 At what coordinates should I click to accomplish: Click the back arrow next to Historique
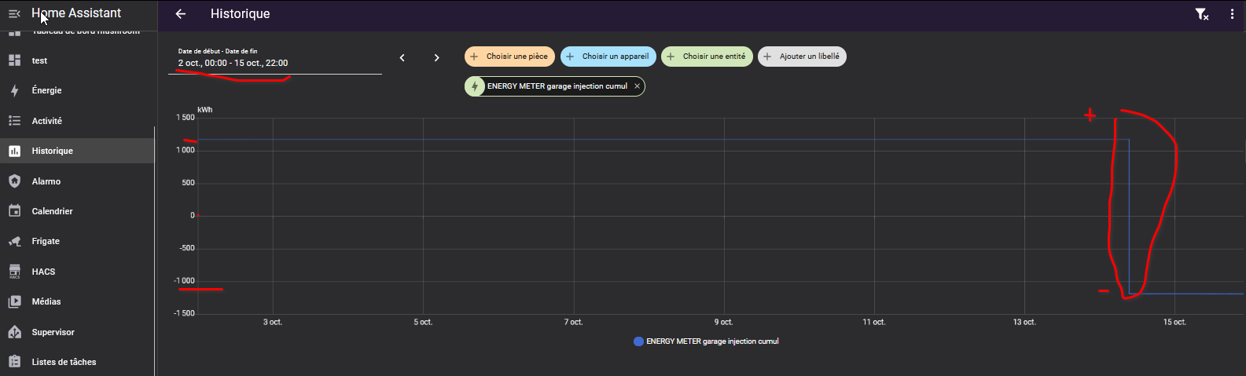pos(181,14)
